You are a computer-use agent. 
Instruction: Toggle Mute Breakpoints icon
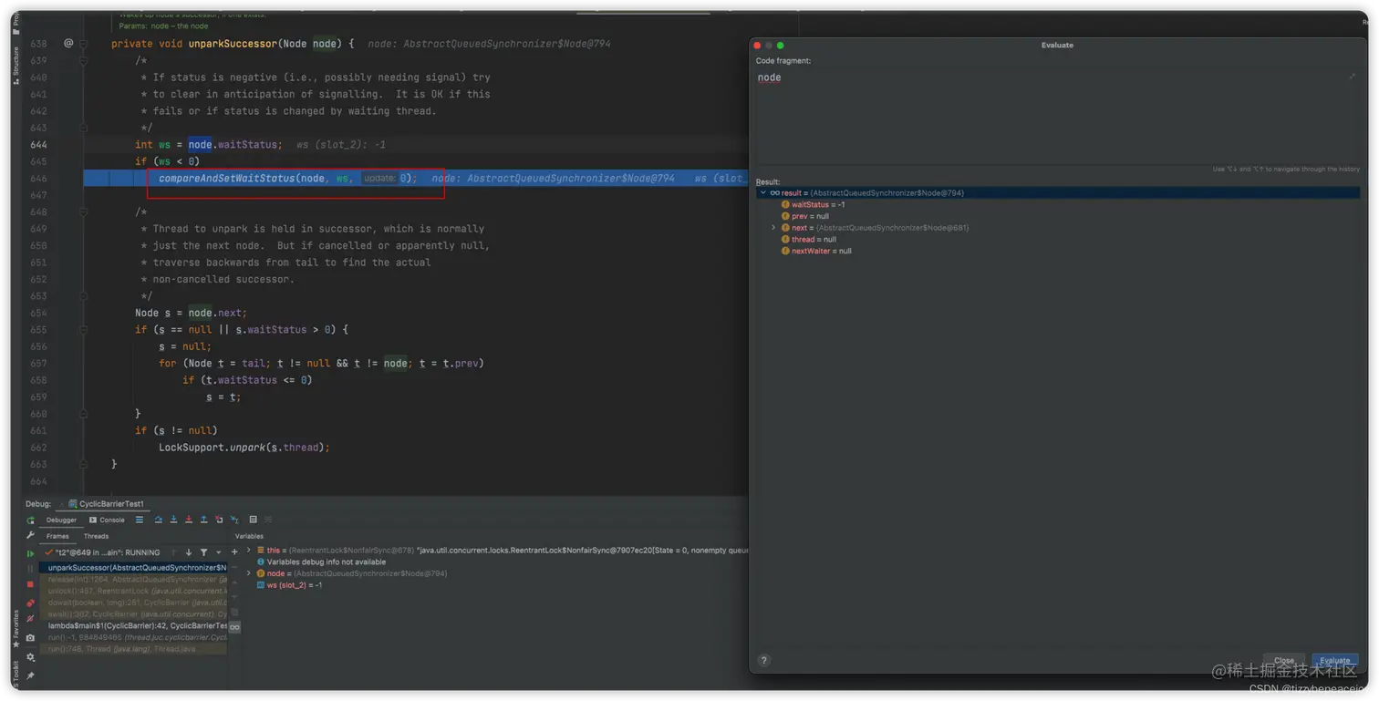click(x=30, y=619)
